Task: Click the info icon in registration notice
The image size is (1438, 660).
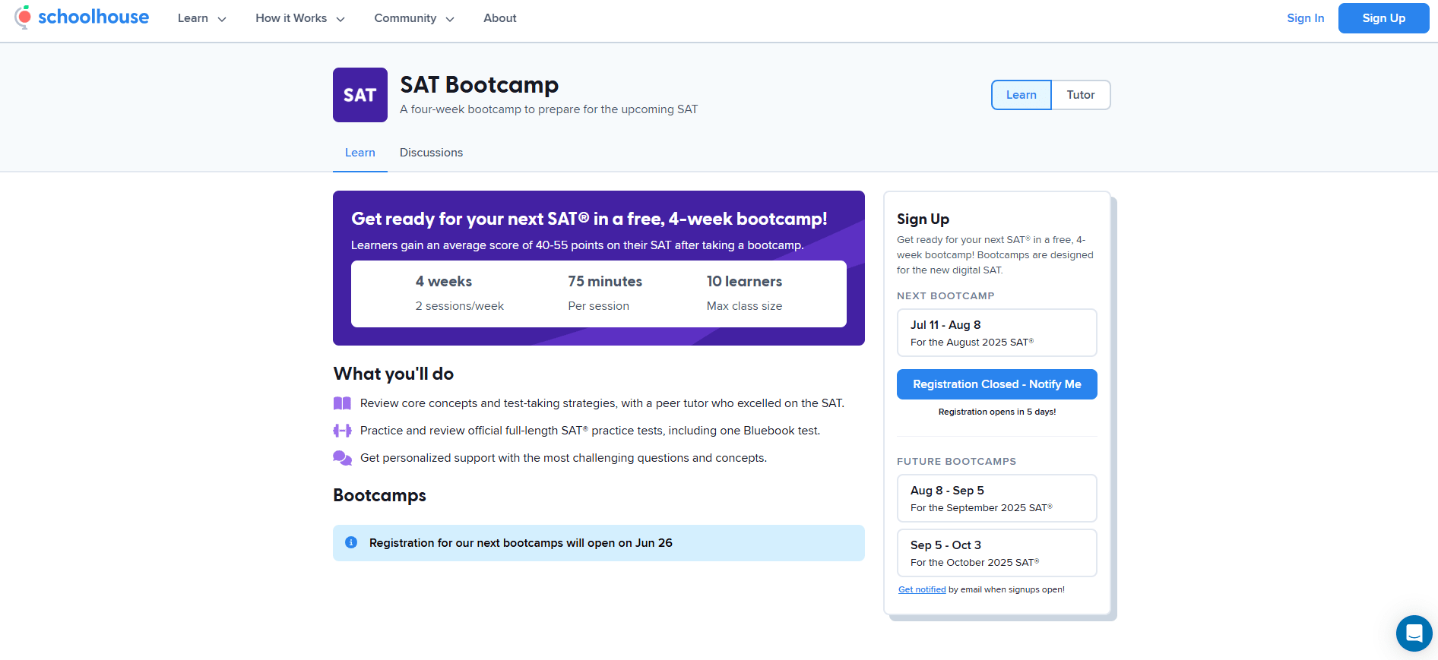Action: (351, 543)
